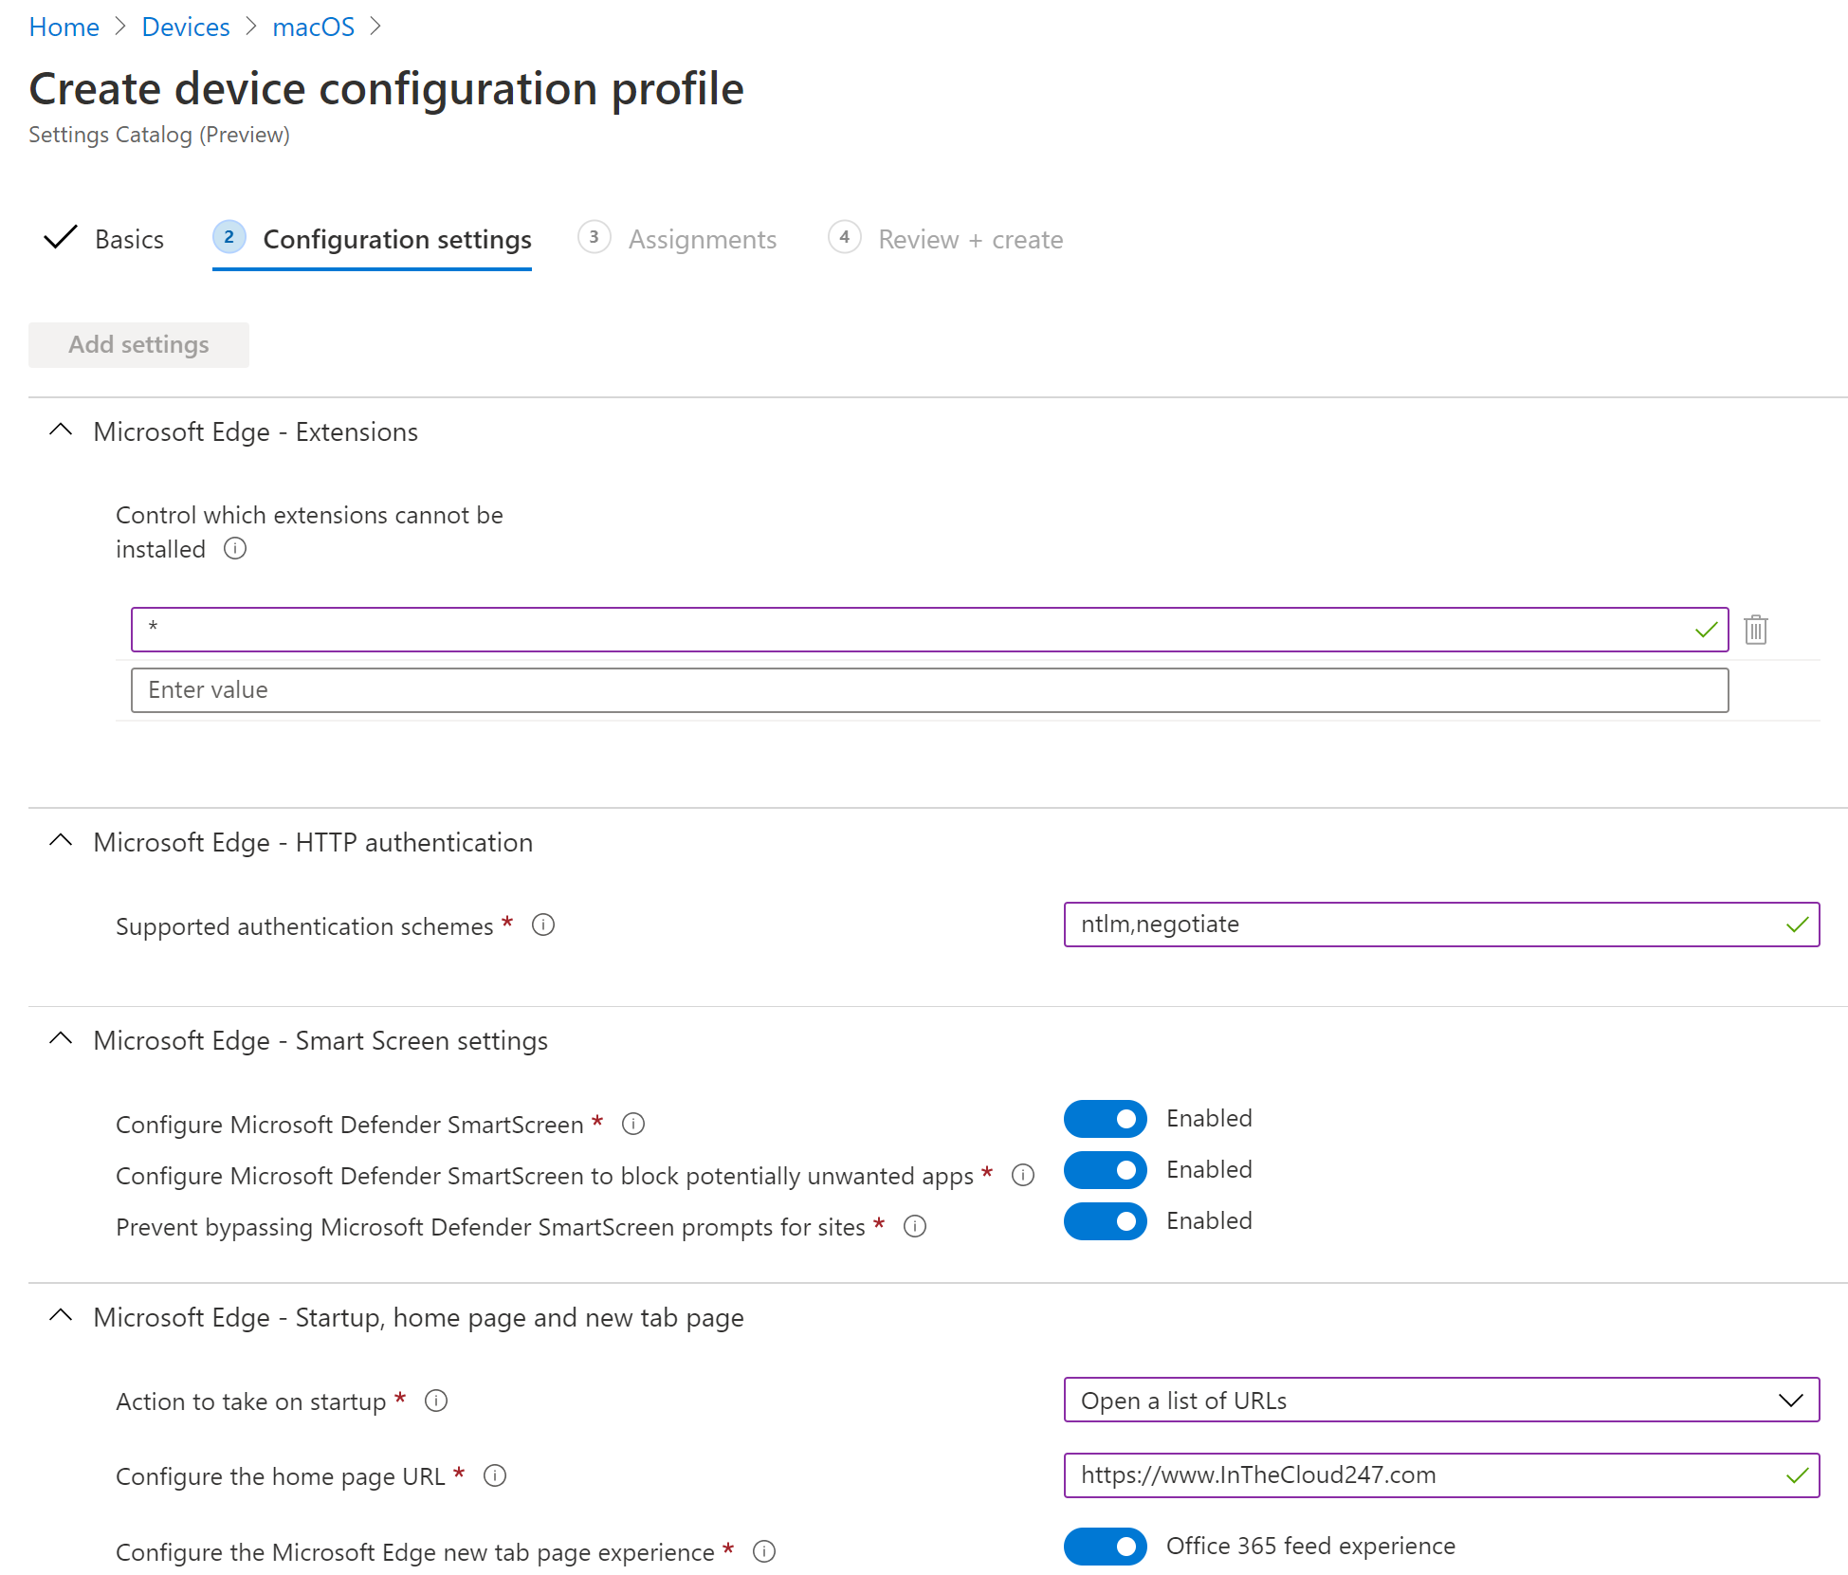Image resolution: width=1848 pixels, height=1575 pixels.
Task: Collapse Microsoft Edge - HTTP authentication section
Action: coord(61,841)
